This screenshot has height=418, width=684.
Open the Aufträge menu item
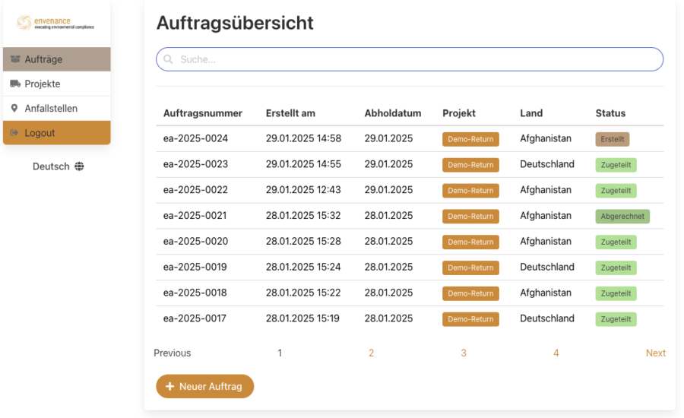pyautogui.click(x=57, y=59)
